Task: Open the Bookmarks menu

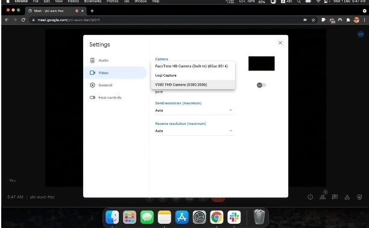Action: tap(93, 1)
